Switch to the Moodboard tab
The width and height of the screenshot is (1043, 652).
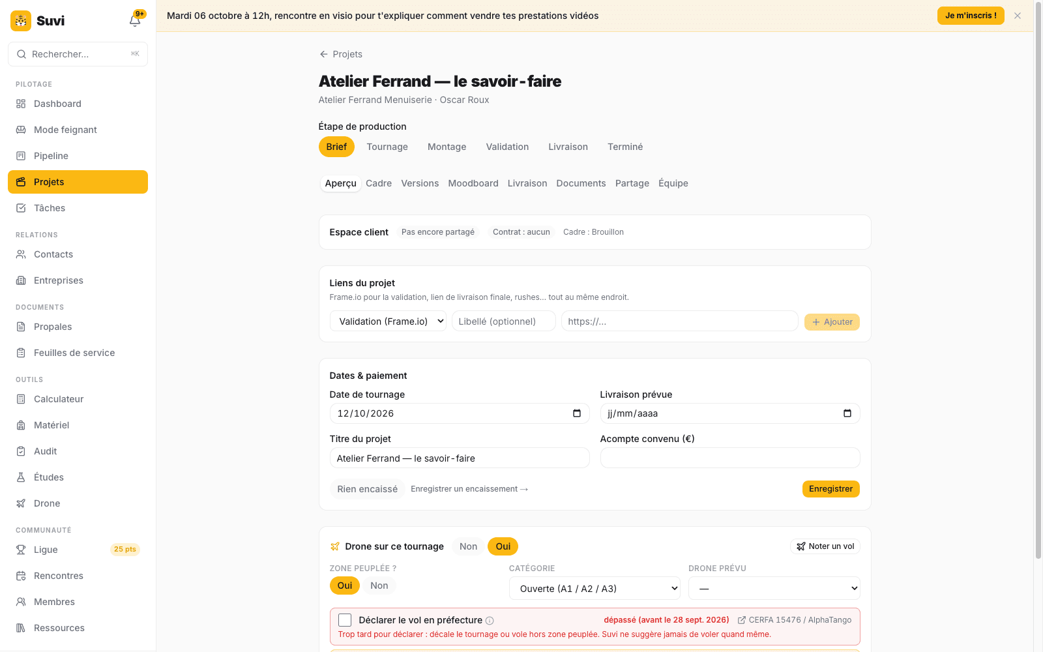click(473, 183)
